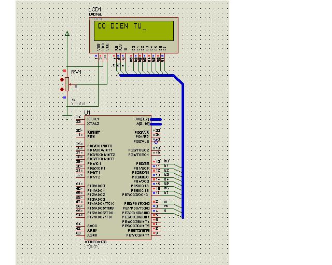
Task: Click the PF4/ADC4/TCK pin label
Action: 101,204
